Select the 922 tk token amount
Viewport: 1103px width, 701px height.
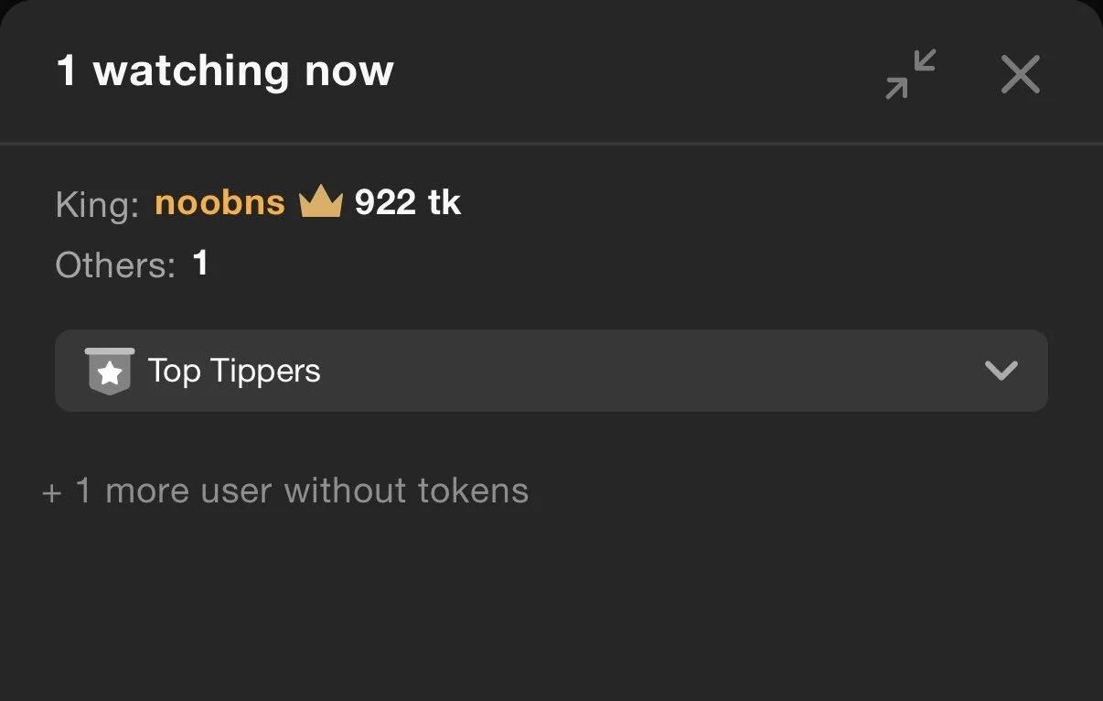tap(407, 202)
